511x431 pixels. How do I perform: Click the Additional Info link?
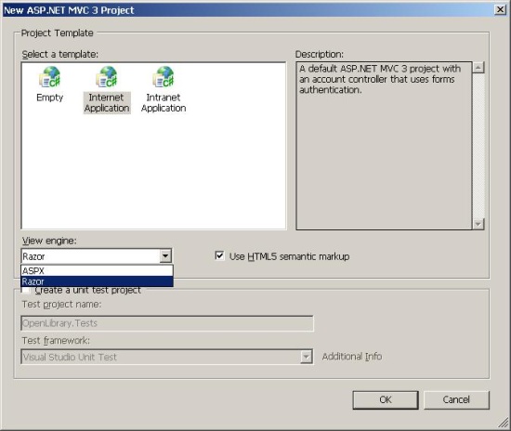pos(352,357)
